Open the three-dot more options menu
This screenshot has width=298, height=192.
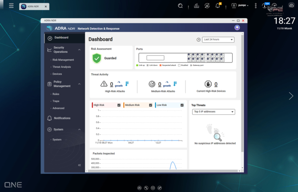click(256, 6)
